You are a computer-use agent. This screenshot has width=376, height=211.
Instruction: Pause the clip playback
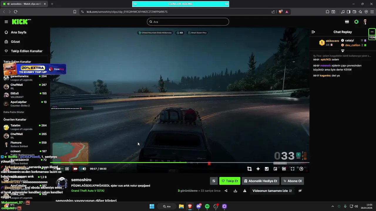click(x=67, y=169)
